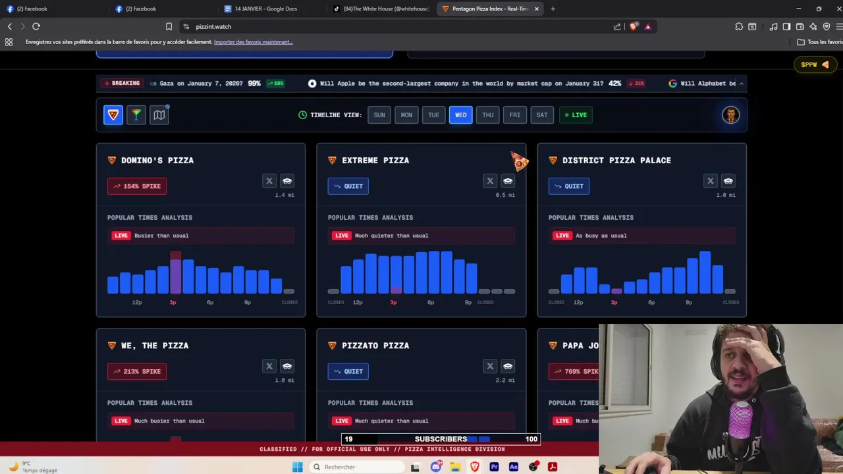Select the pizza index view icon
Viewport: 843px width, 474px height.
pos(113,115)
